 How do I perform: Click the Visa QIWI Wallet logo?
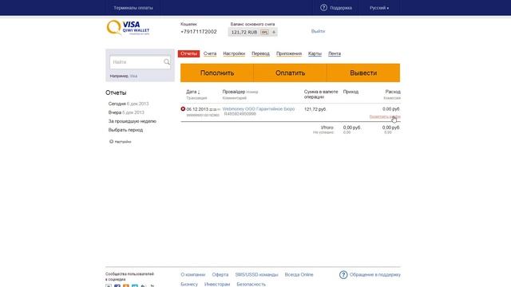(128, 28)
